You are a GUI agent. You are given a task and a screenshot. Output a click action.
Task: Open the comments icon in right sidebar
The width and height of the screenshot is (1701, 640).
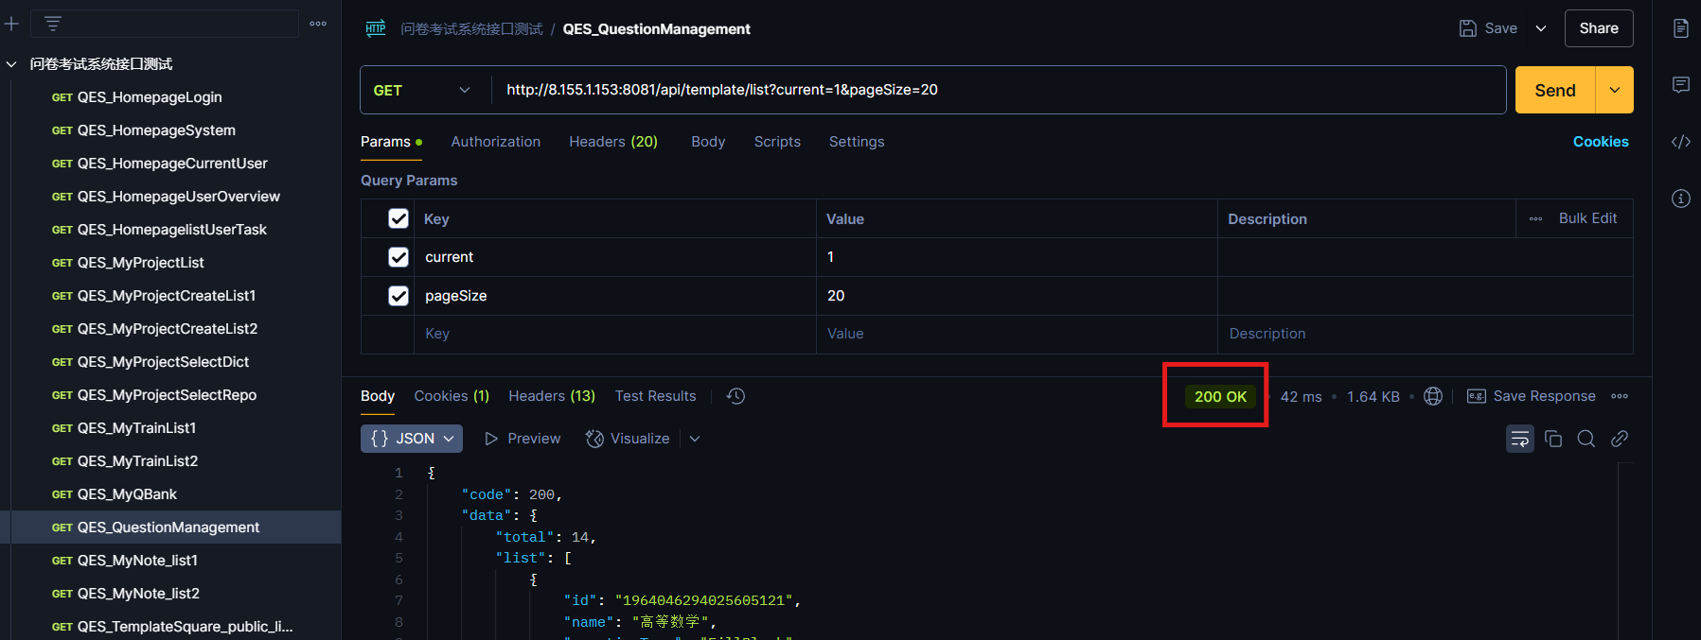pyautogui.click(x=1681, y=85)
